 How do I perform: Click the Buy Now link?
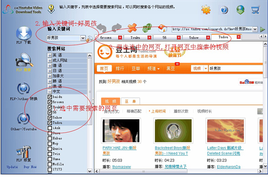pyautogui.click(x=30, y=167)
